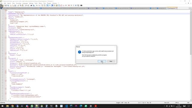
Task: Click the Save Recorded Macro icon
Action: (78, 5)
